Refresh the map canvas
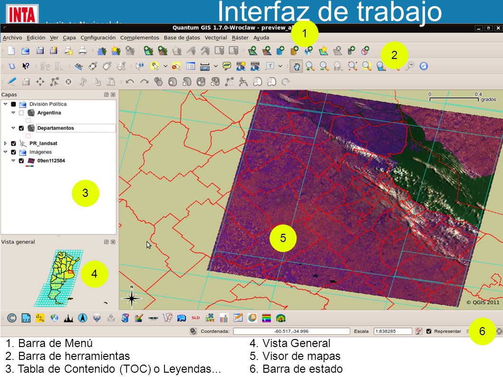 (424, 66)
